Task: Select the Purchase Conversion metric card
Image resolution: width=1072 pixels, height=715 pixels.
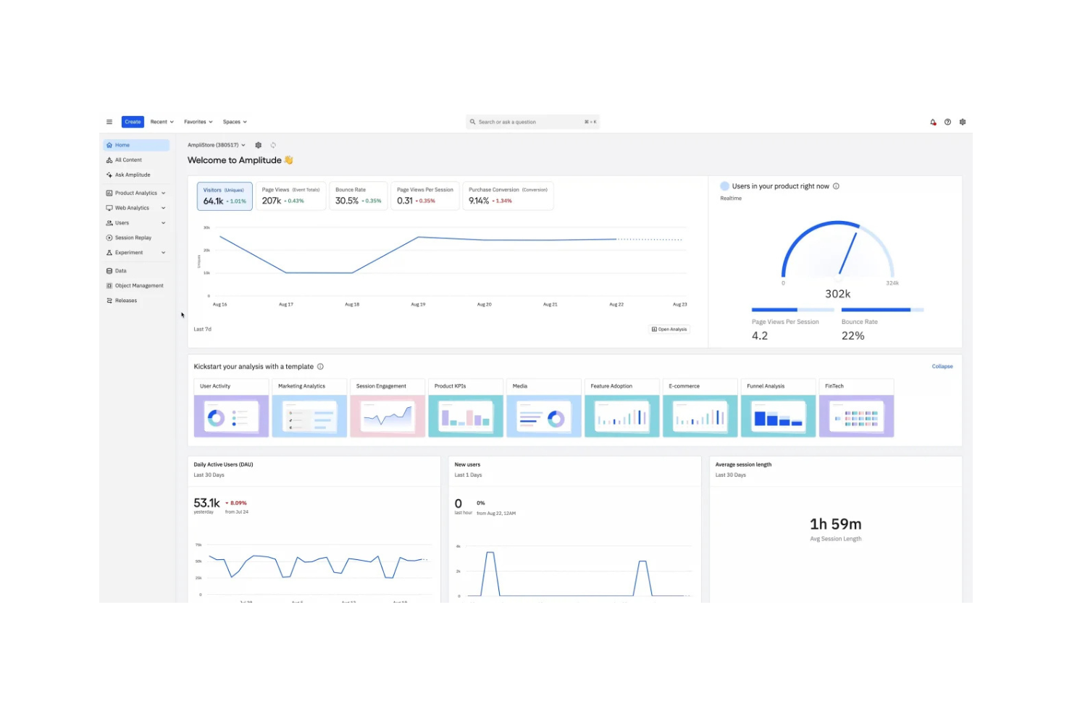Action: pyautogui.click(x=508, y=196)
